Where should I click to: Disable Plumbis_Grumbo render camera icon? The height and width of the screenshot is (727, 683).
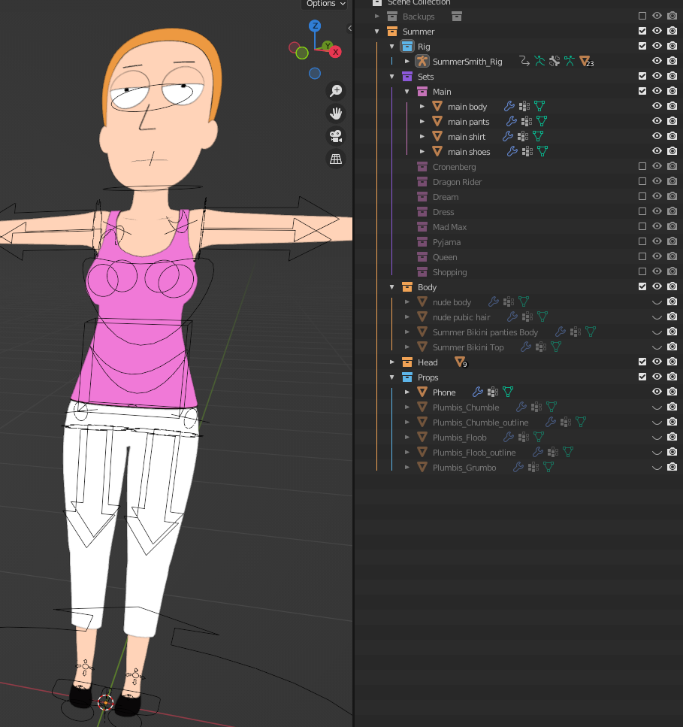click(672, 467)
